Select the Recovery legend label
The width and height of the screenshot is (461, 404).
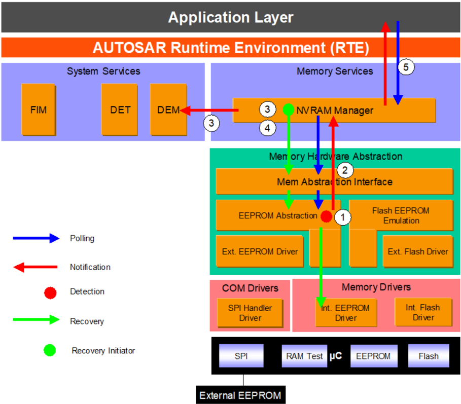(87, 321)
